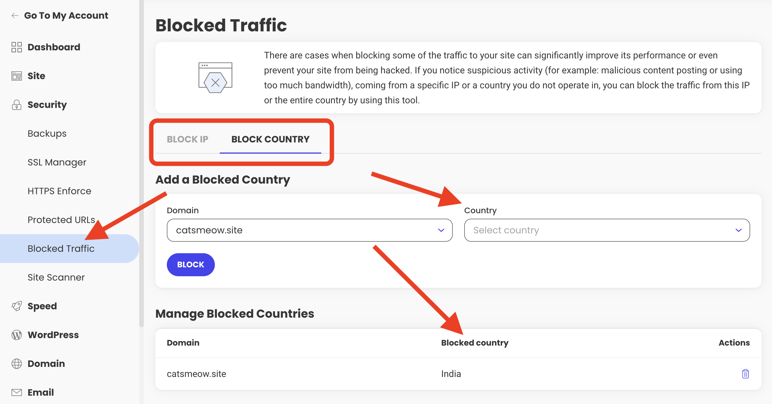Select the catsmeow.site domain field
The image size is (772, 404).
click(309, 230)
